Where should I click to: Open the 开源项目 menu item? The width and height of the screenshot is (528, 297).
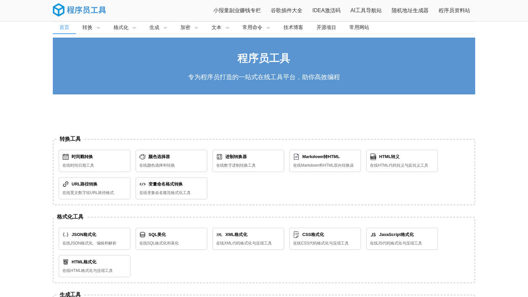click(326, 27)
